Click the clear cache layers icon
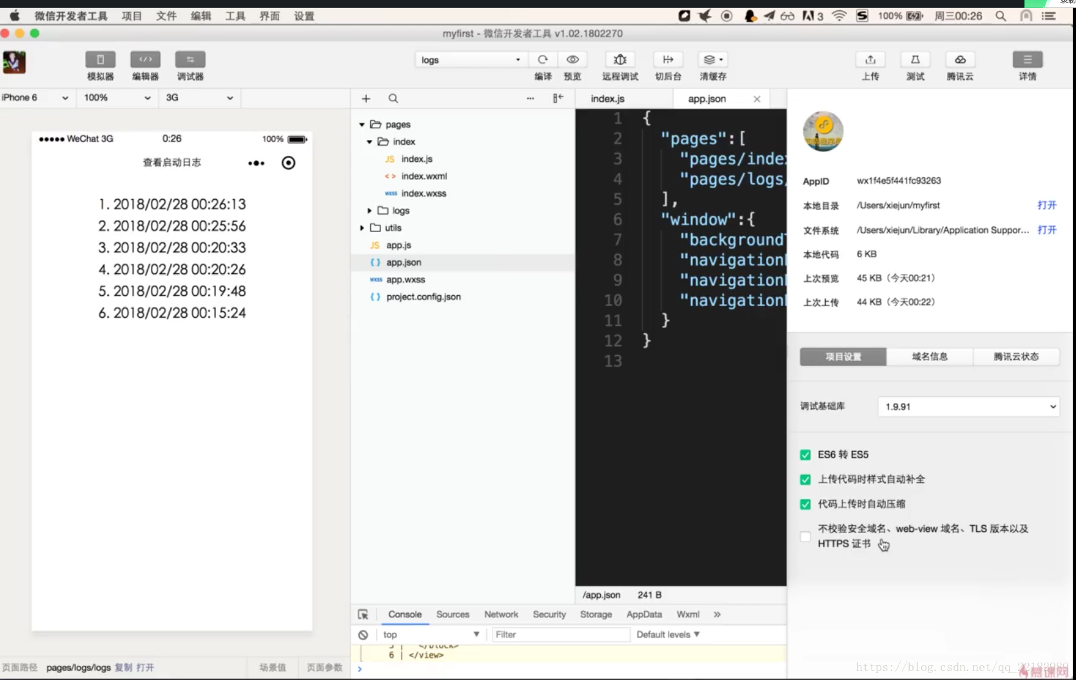The width and height of the screenshot is (1076, 680). [x=713, y=59]
